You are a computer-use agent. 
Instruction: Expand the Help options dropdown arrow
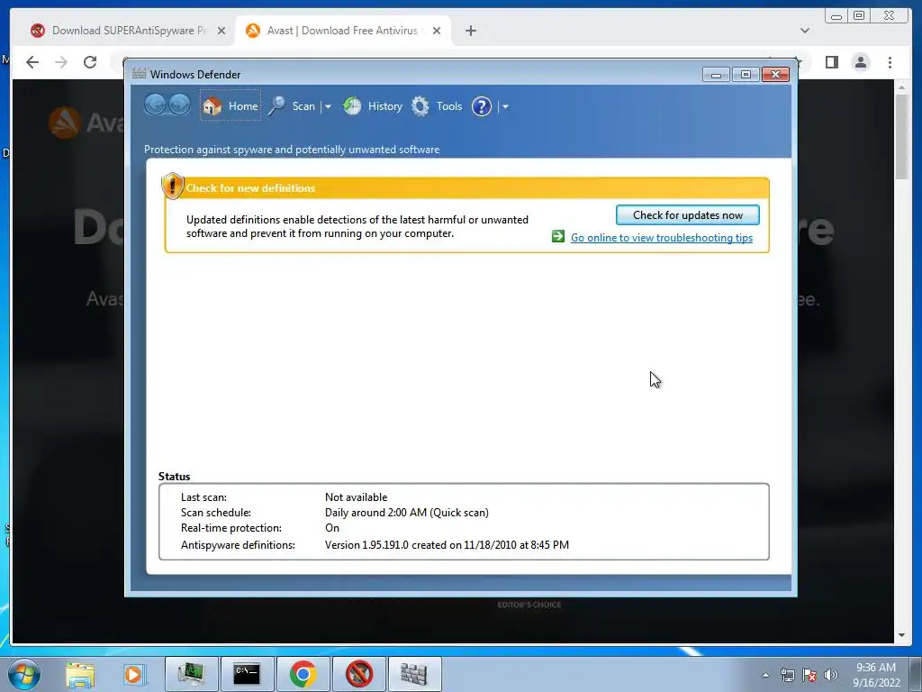pyautogui.click(x=505, y=106)
